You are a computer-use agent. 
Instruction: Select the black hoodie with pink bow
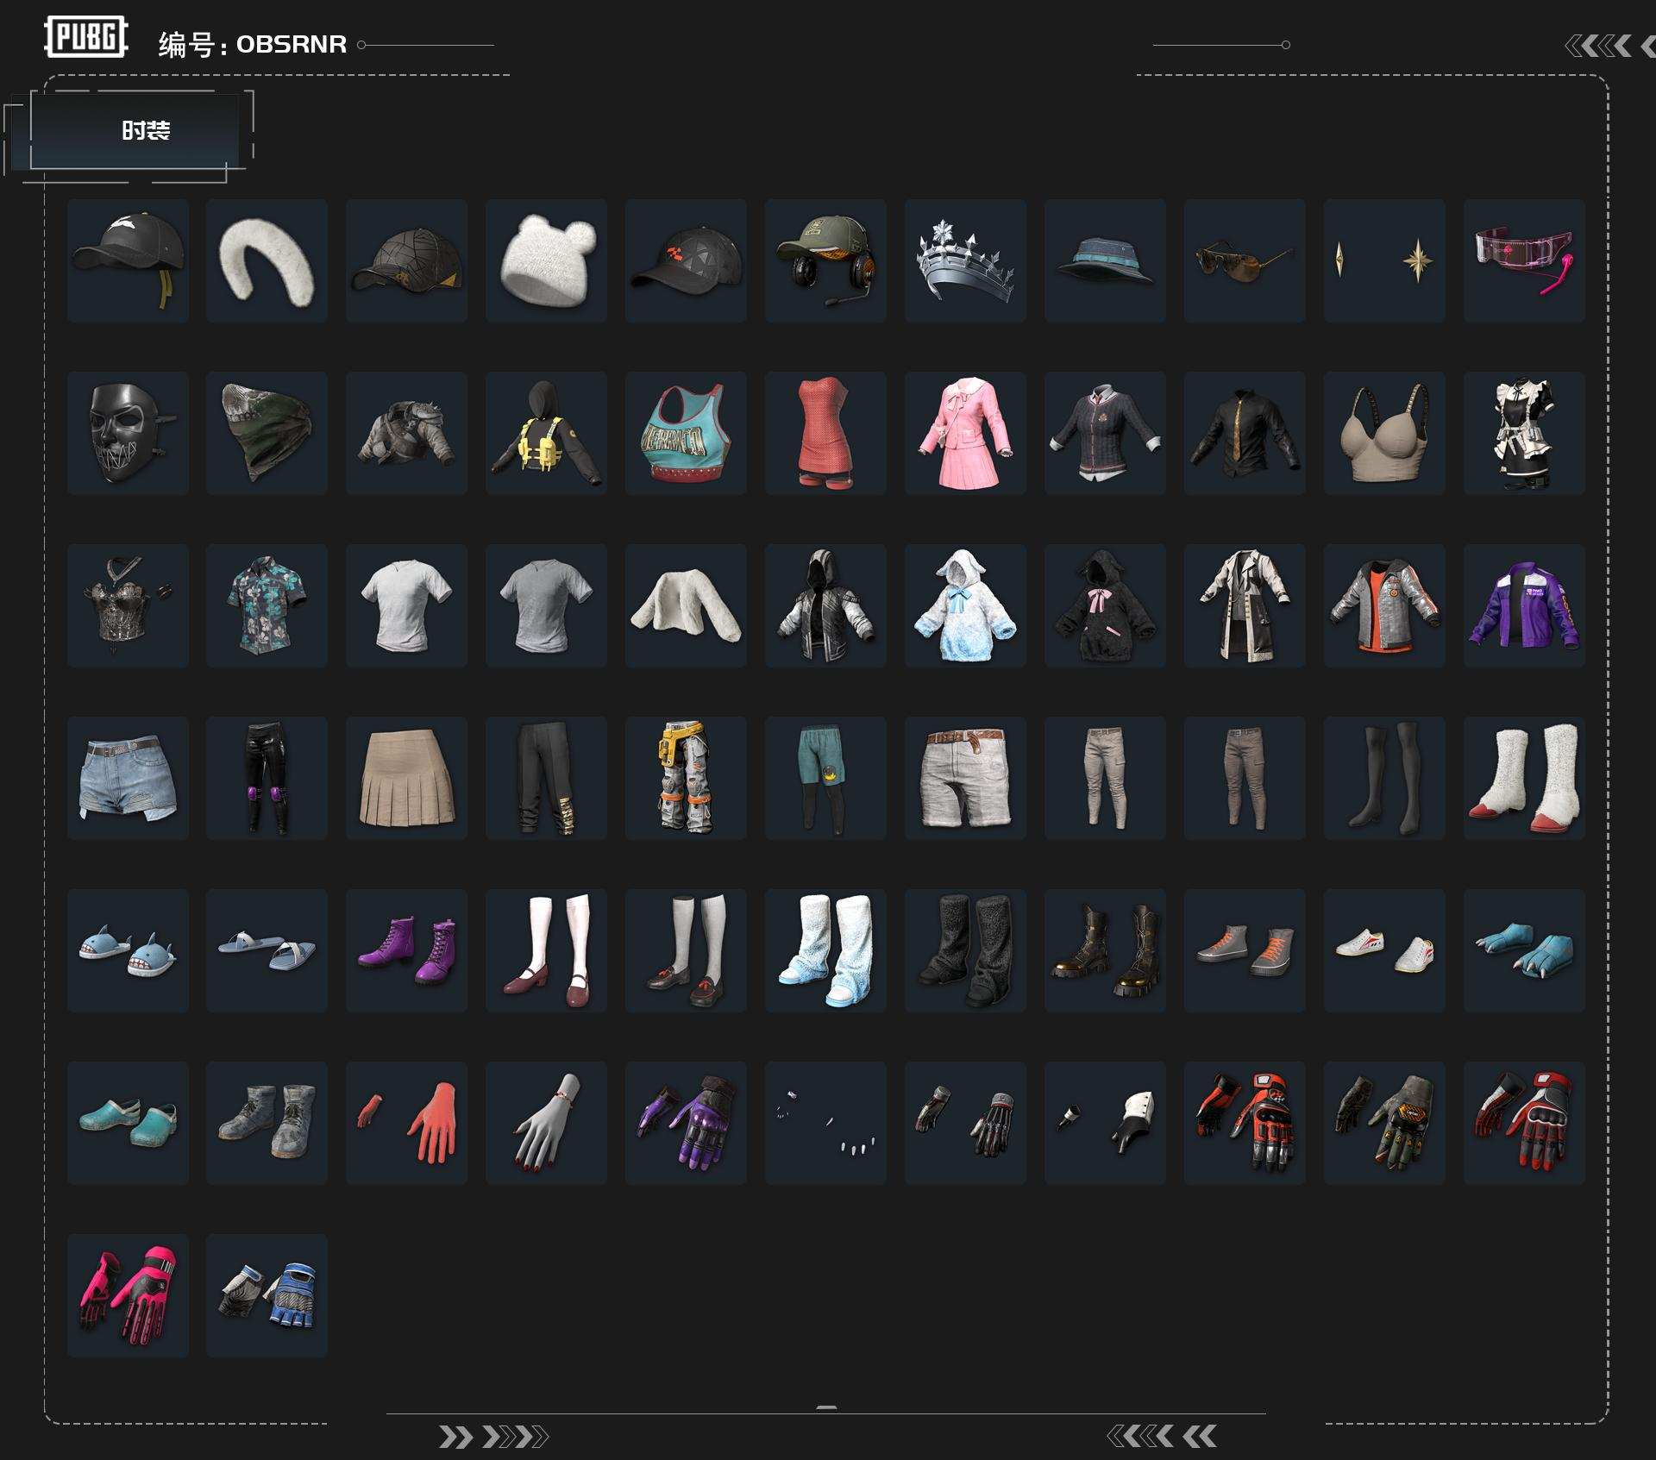point(1105,605)
